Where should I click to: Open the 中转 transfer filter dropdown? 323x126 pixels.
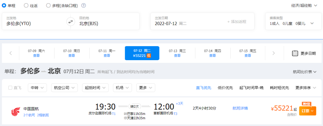(37, 88)
